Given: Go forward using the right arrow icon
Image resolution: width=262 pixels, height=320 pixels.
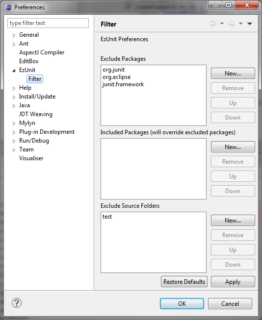Looking at the screenshot, I should 232,24.
